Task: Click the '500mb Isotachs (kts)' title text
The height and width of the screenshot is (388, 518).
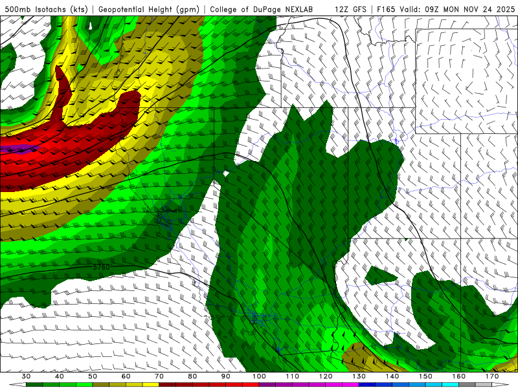Action: pos(46,9)
